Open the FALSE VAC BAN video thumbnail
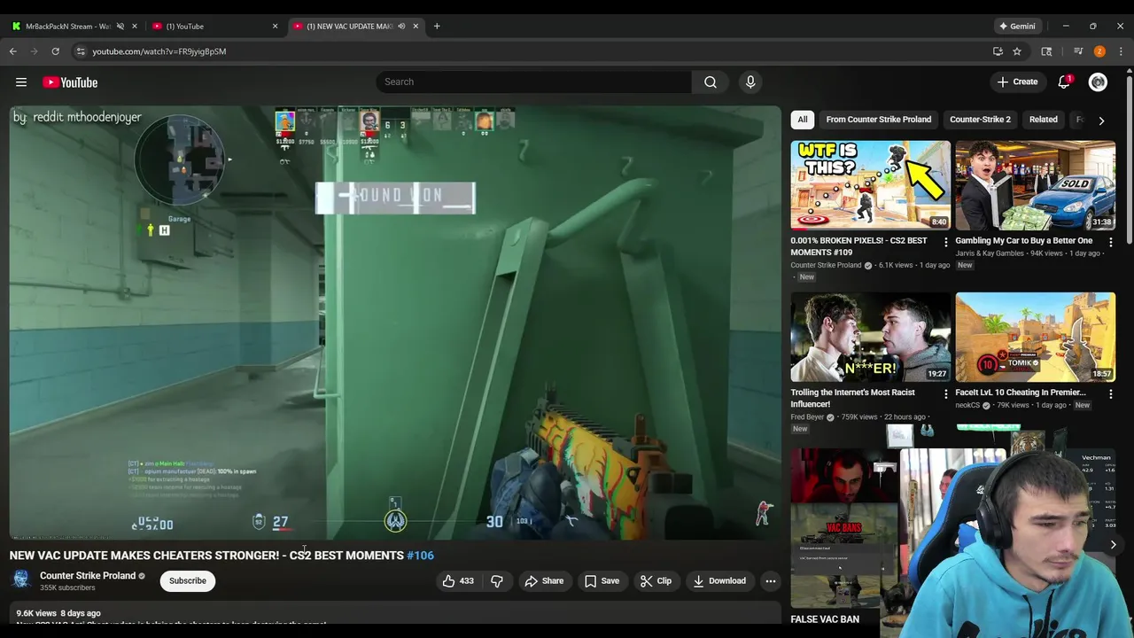This screenshot has width=1134, height=638. (845, 527)
